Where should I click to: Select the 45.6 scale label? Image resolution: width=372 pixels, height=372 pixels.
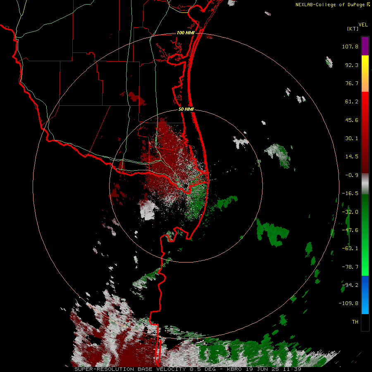[352, 120]
